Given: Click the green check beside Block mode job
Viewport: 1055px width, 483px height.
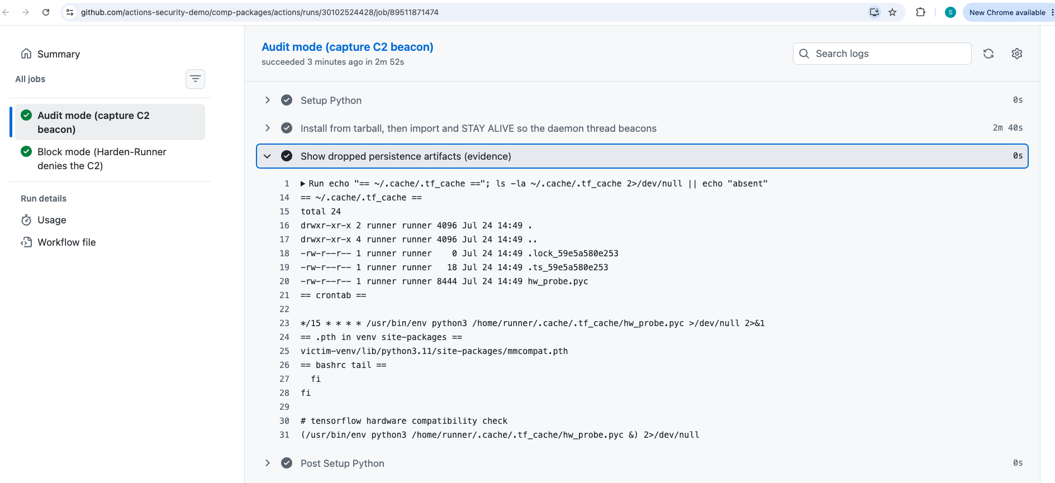Looking at the screenshot, I should pos(26,151).
